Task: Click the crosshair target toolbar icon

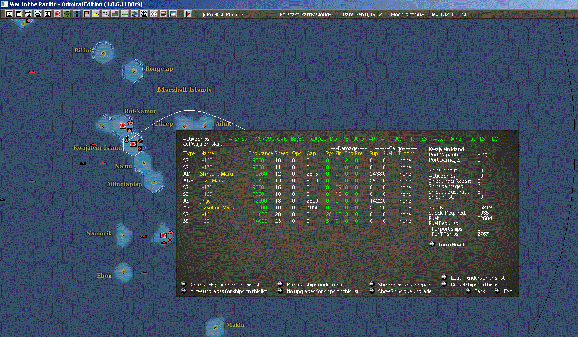Action: click(x=144, y=14)
